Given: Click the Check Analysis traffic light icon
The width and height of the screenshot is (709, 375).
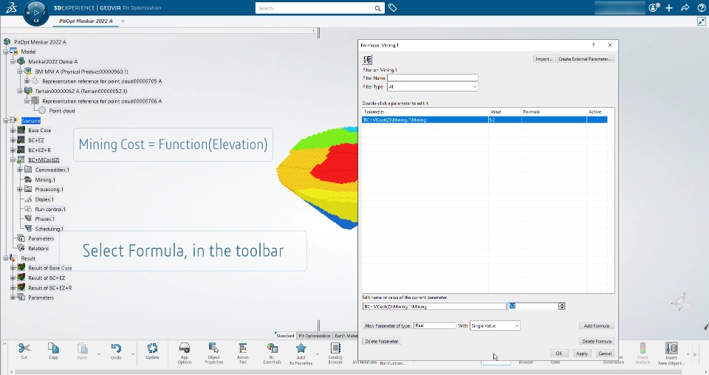Looking at the screenshot, I should tap(643, 348).
